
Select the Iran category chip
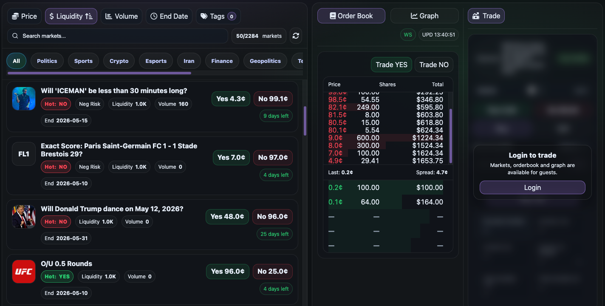pos(189,61)
